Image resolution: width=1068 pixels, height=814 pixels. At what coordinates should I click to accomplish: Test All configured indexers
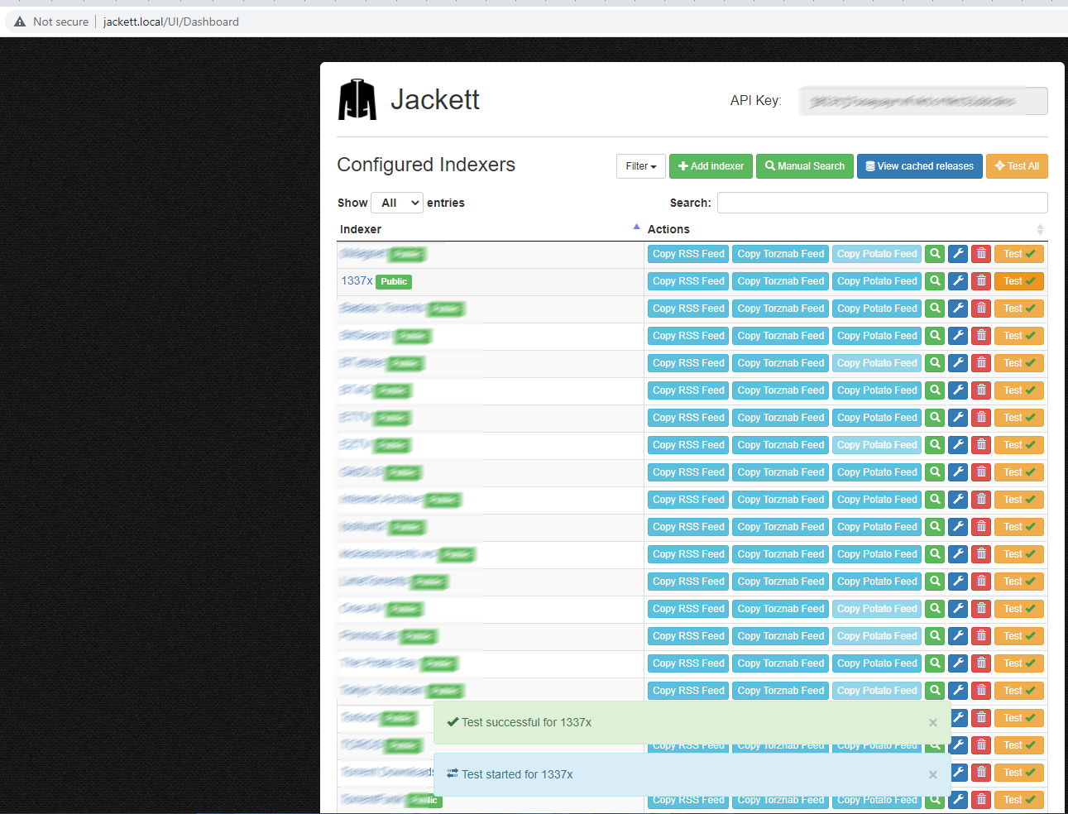pyautogui.click(x=1017, y=166)
